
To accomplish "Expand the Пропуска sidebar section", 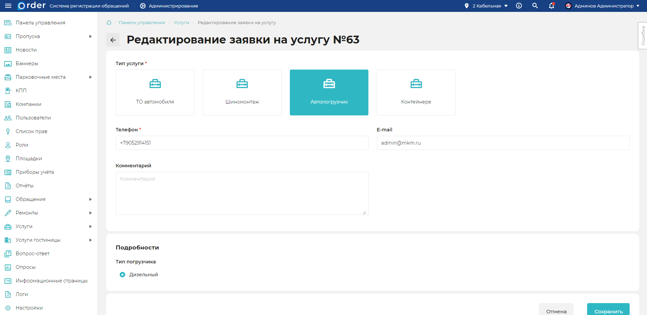I will 48,36.
